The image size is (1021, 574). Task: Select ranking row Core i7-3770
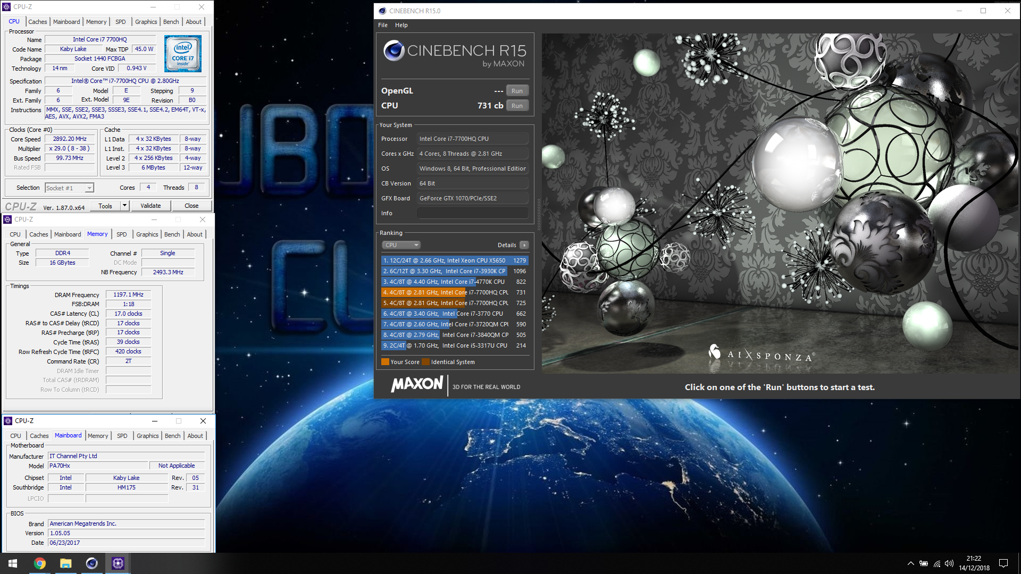[x=455, y=314]
